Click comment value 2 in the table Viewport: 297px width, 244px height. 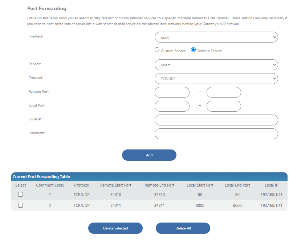point(50,205)
